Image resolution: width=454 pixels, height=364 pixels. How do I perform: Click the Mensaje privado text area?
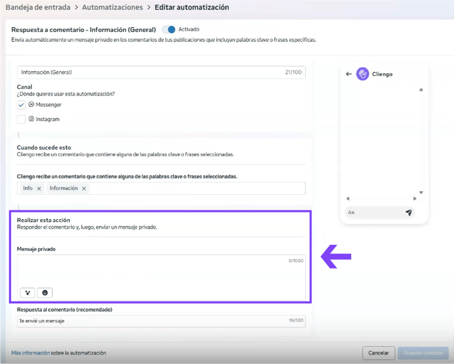tap(161, 271)
